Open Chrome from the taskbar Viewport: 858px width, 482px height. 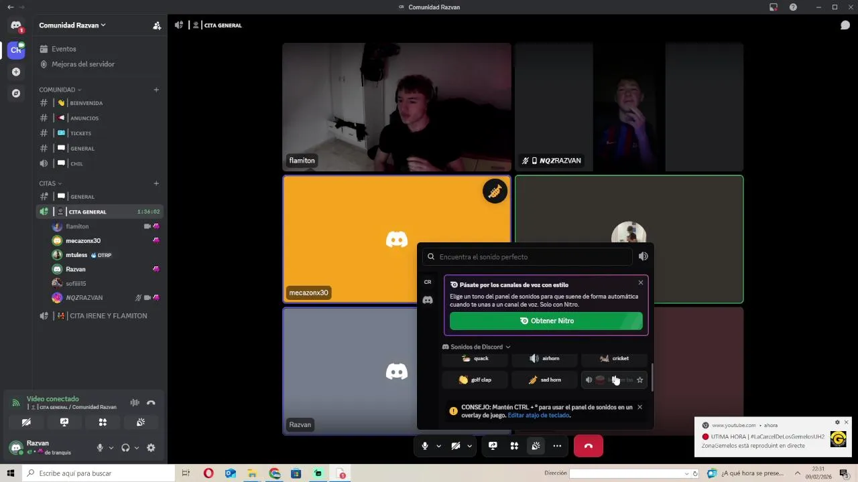[275, 473]
